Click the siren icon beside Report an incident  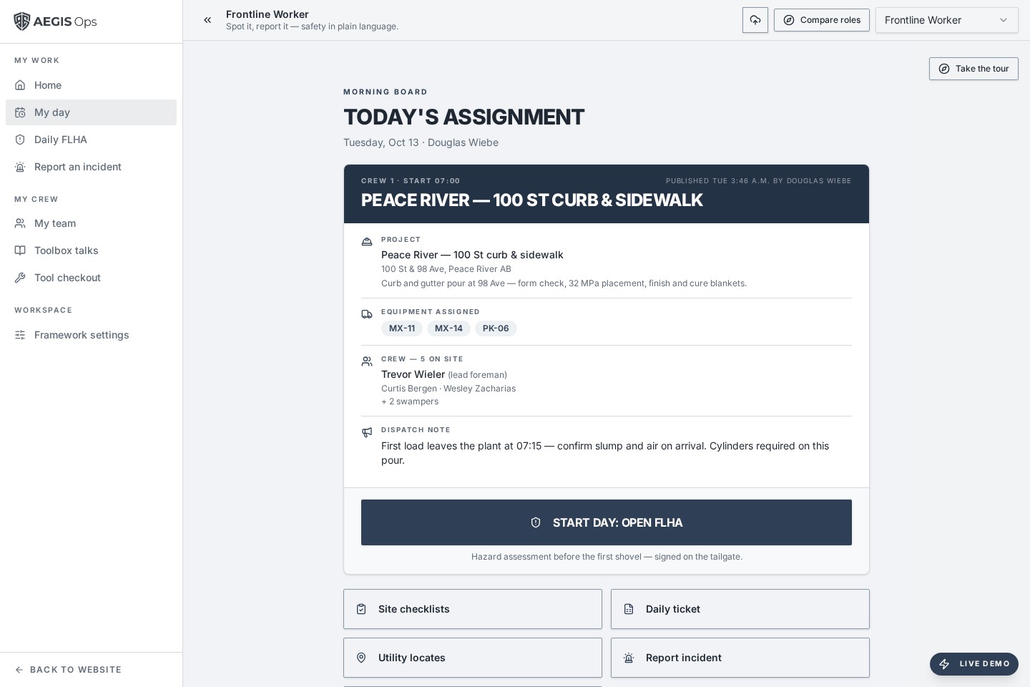tap(20, 167)
